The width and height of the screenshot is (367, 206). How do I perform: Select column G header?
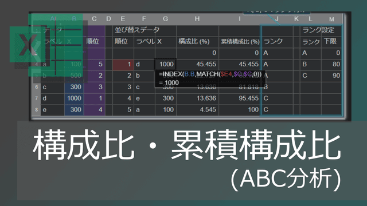[166, 19]
